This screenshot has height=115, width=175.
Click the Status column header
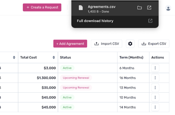[65, 57]
